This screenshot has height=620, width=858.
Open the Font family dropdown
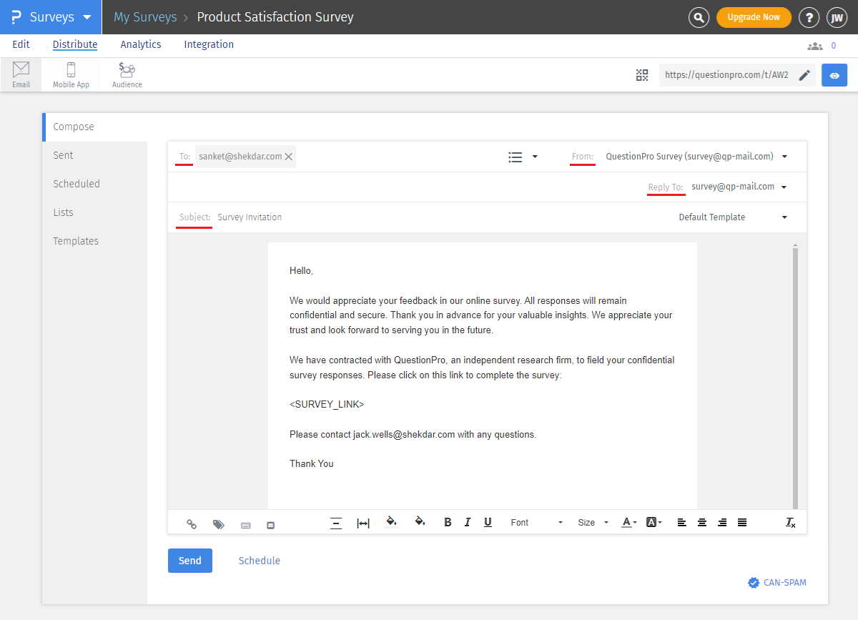tap(536, 522)
